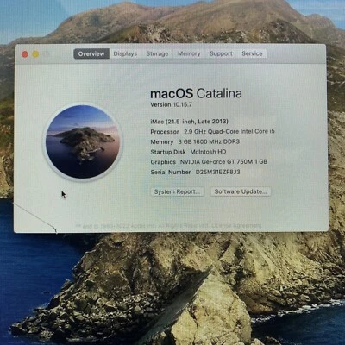345x345 pixels.
Task: Click the System Report button
Action: point(178,191)
